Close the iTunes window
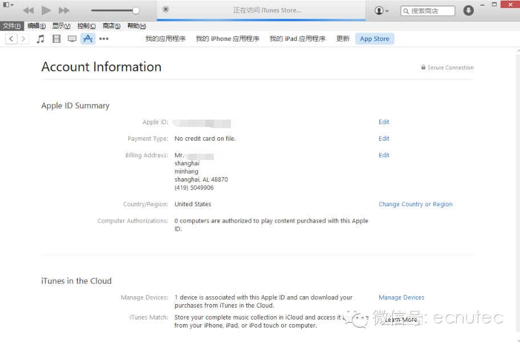 tap(510, 5)
